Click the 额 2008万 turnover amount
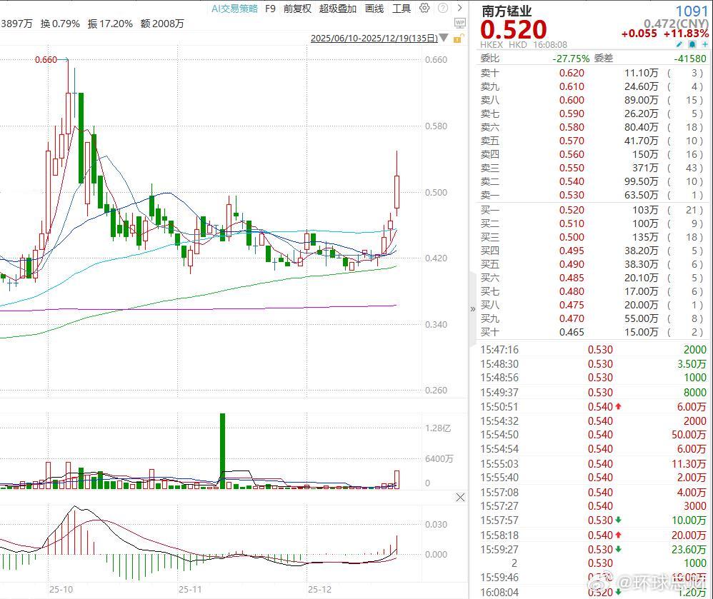The height and width of the screenshot is (599, 713). (162, 24)
